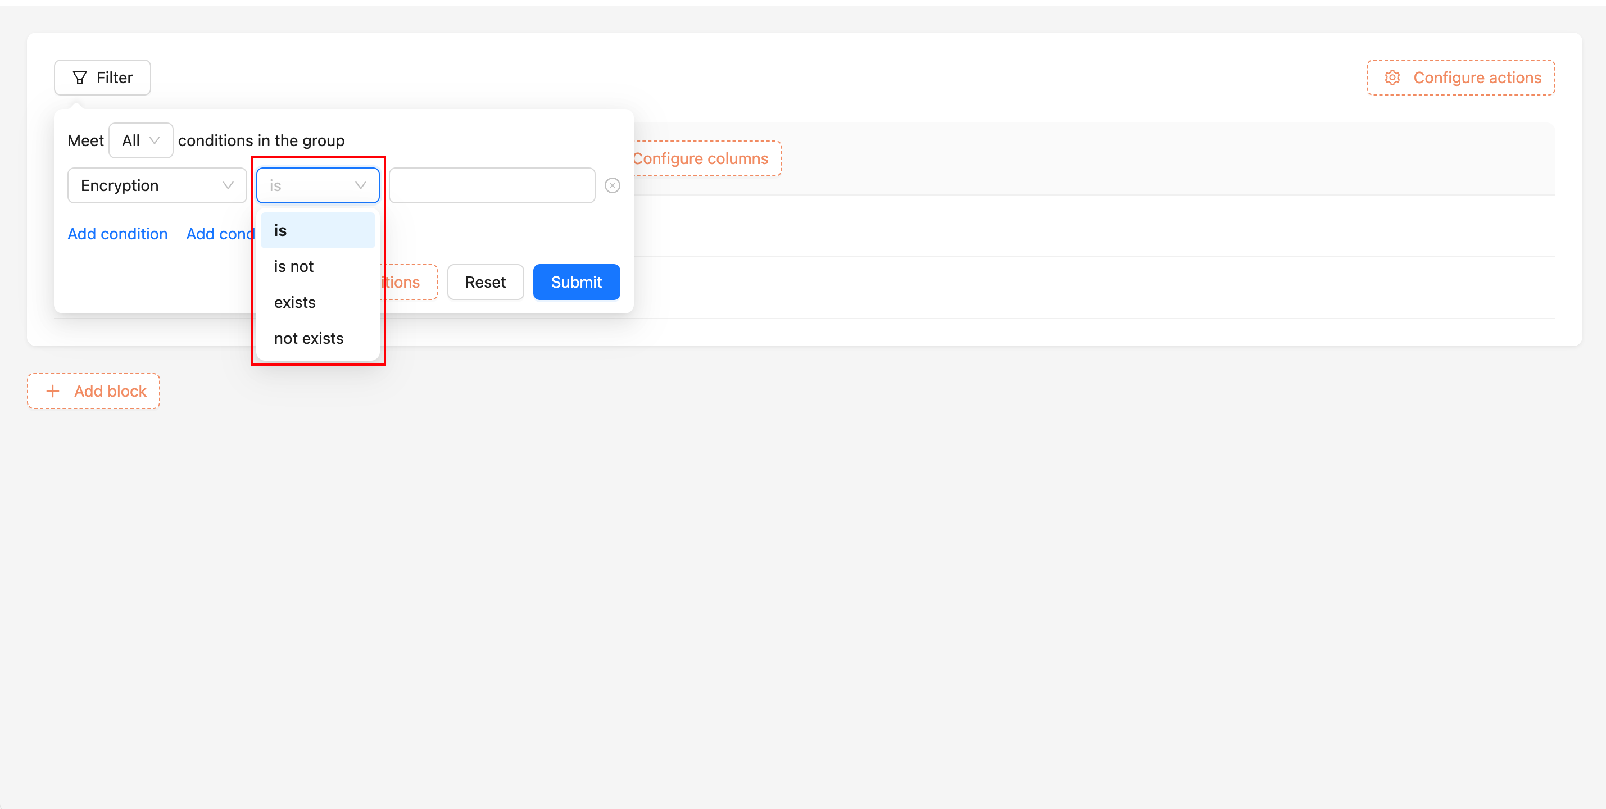Screen dimensions: 1606x809
Task: Collapse the 'is' operator dropdown
Action: tap(317, 185)
